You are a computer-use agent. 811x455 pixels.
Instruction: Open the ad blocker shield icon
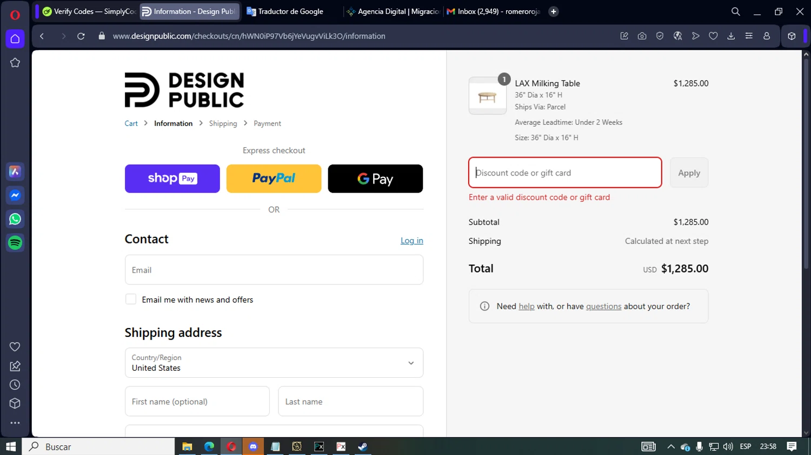[660, 36]
